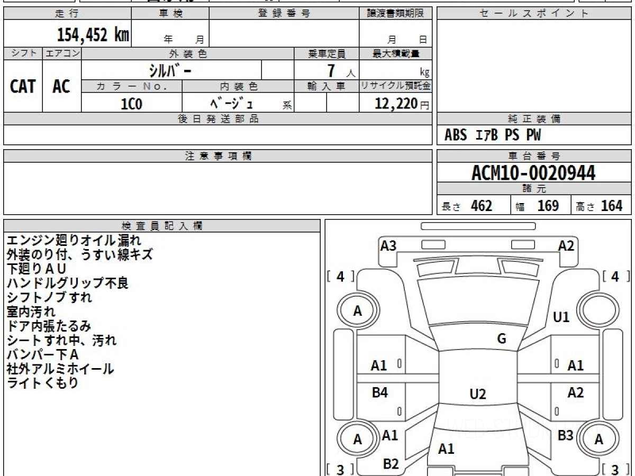Screen dimensions: 635x476
Task: Click the リサイクル預託金 header
Action: 396,86
